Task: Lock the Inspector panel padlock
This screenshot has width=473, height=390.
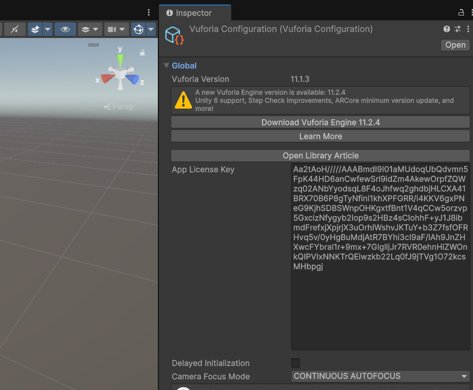Action: [461, 12]
